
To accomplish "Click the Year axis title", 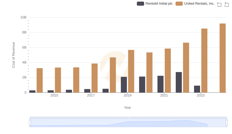I will point(127,108).
